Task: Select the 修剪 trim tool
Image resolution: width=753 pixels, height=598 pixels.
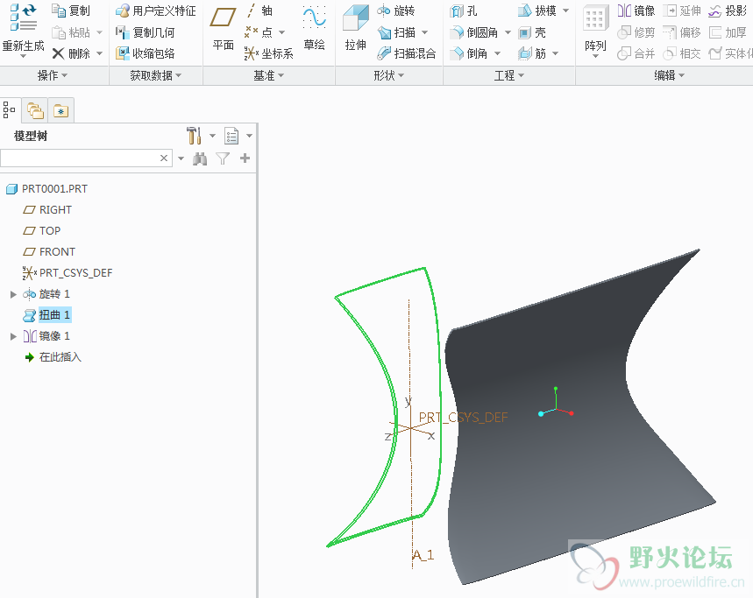Action: click(x=636, y=32)
